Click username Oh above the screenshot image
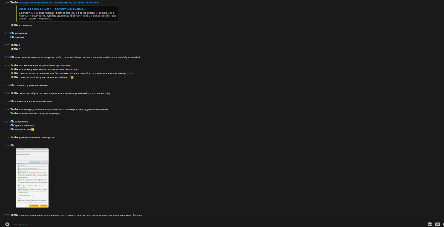 click(12, 145)
